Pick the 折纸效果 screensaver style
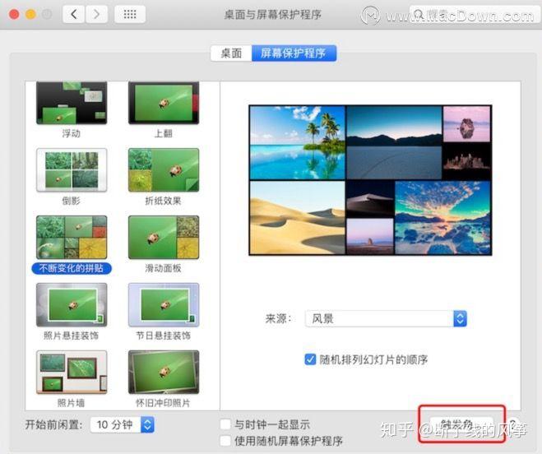542x454 pixels. (x=164, y=169)
